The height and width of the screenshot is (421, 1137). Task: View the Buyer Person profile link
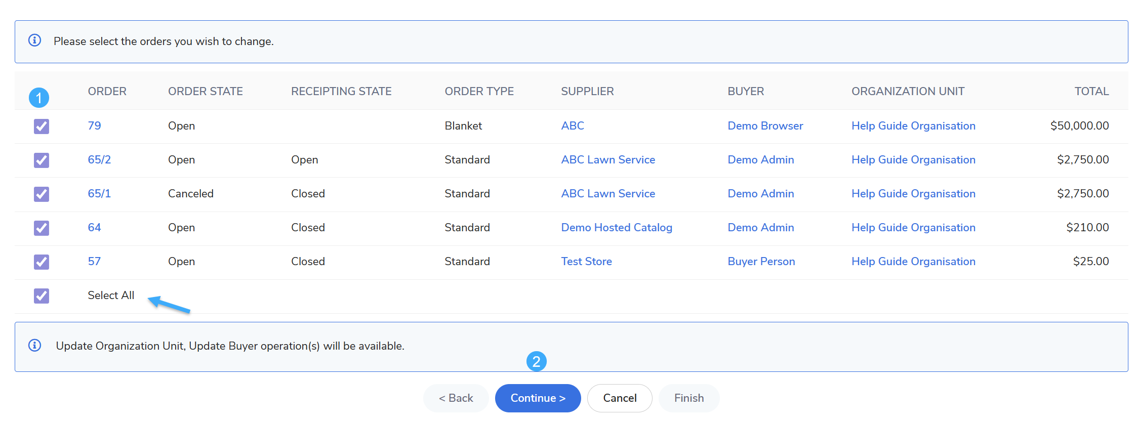click(x=761, y=261)
